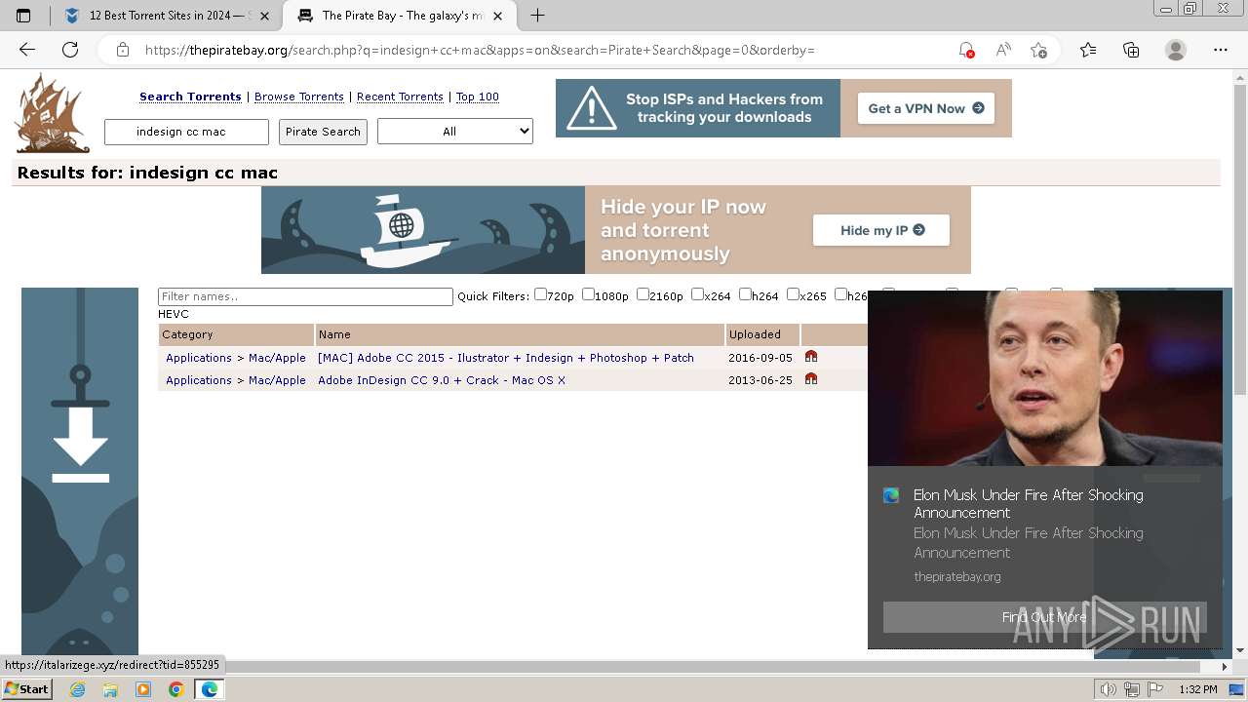The width and height of the screenshot is (1248, 702).
Task: Click the network tray icon
Action: pyautogui.click(x=1132, y=689)
